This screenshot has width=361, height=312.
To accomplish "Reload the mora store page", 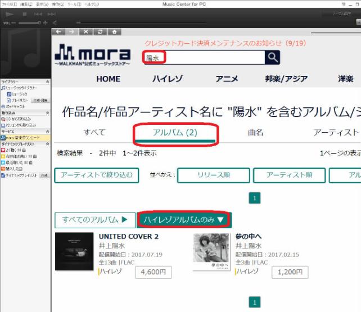I will point(100,31).
